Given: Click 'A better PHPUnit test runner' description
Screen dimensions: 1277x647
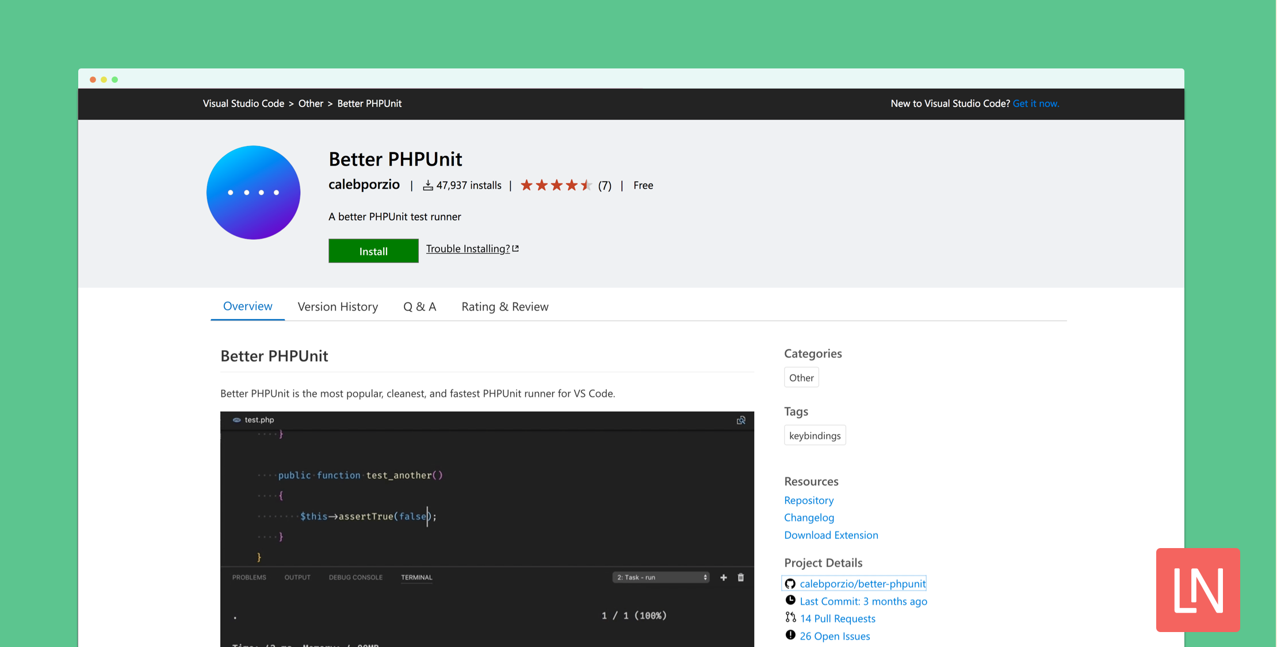Looking at the screenshot, I should coord(395,217).
